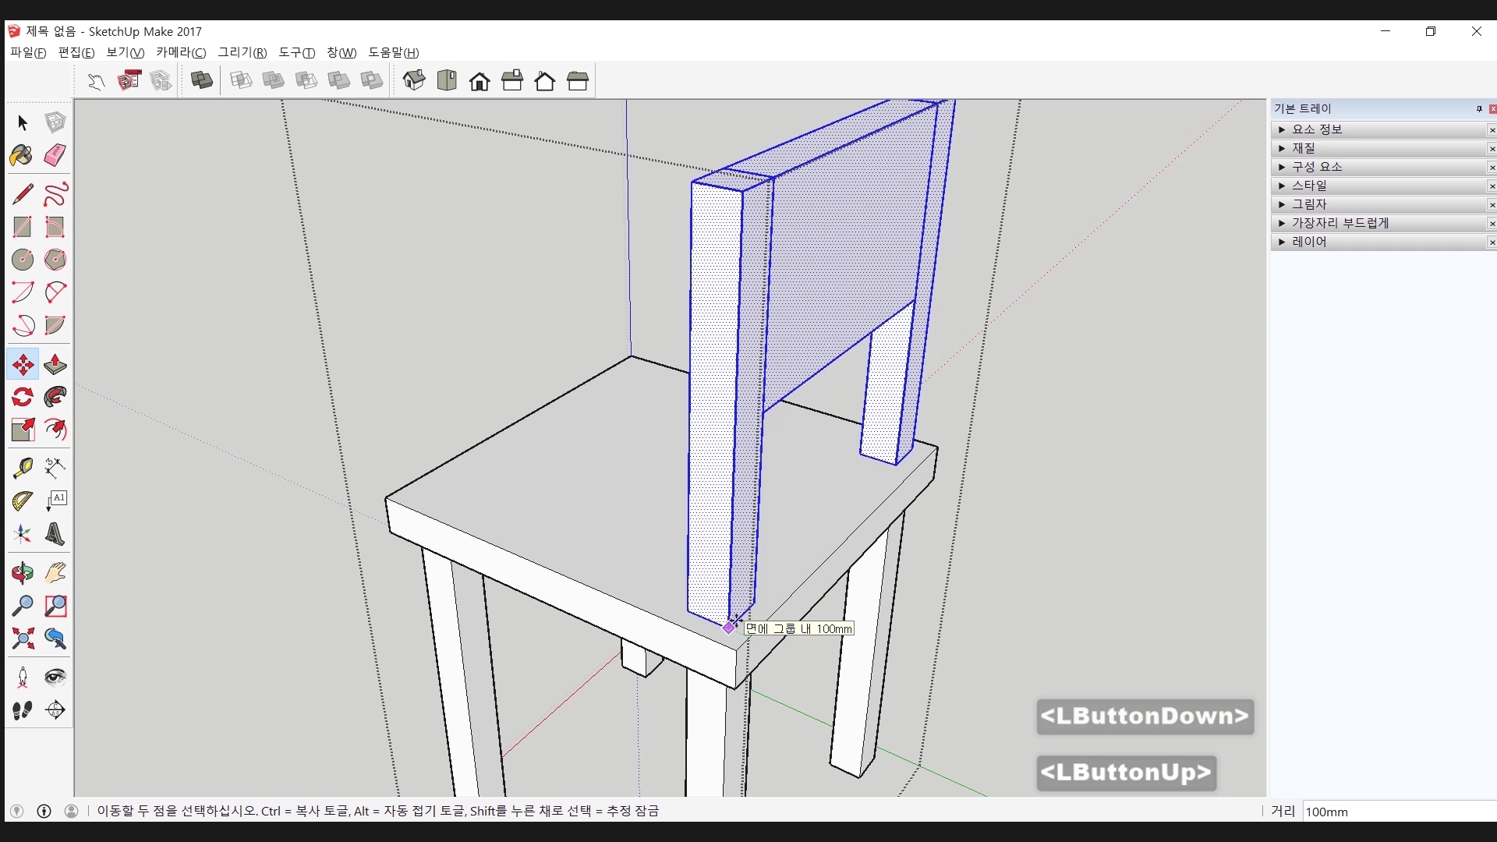Select the Line pencil tool

click(x=22, y=194)
